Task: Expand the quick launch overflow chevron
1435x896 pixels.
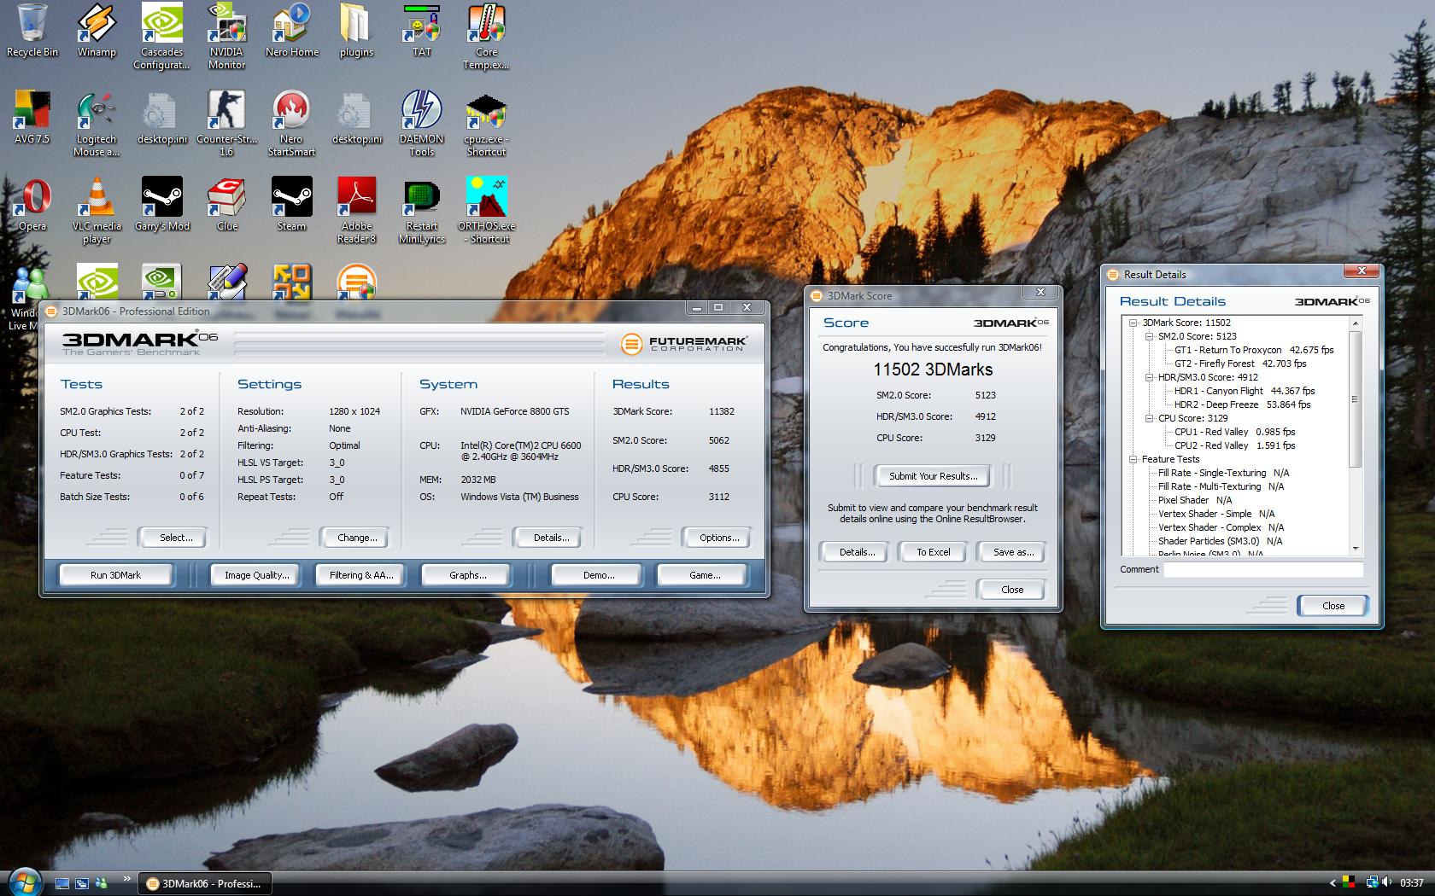Action: 127,878
